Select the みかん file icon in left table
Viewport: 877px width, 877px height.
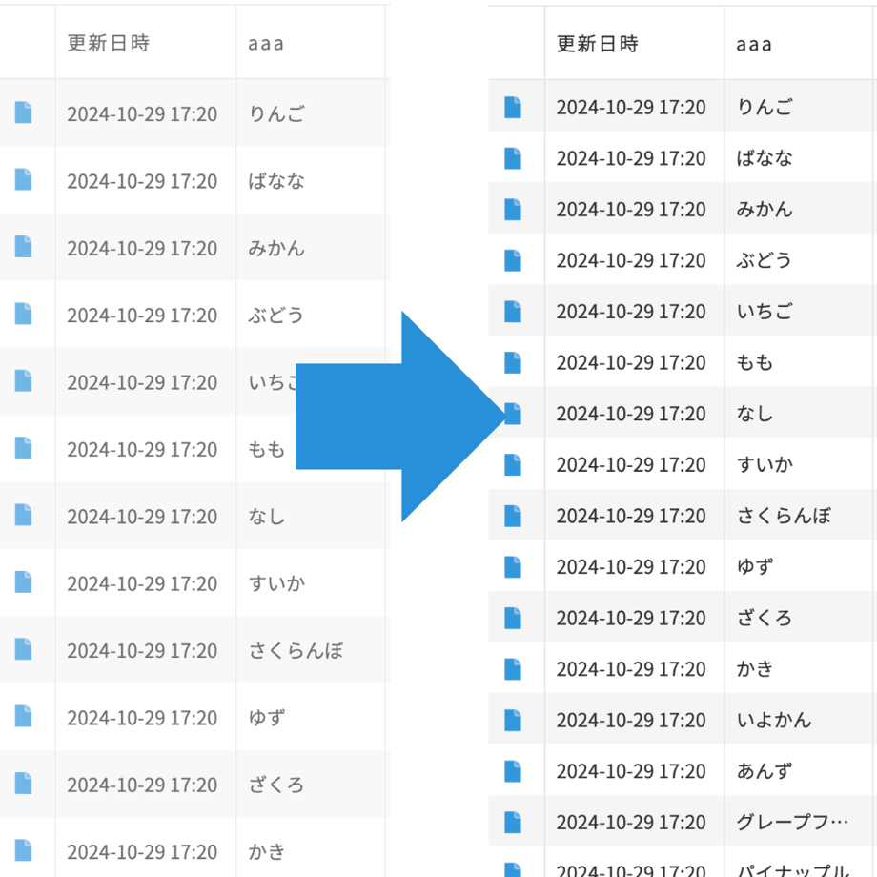coord(23,247)
